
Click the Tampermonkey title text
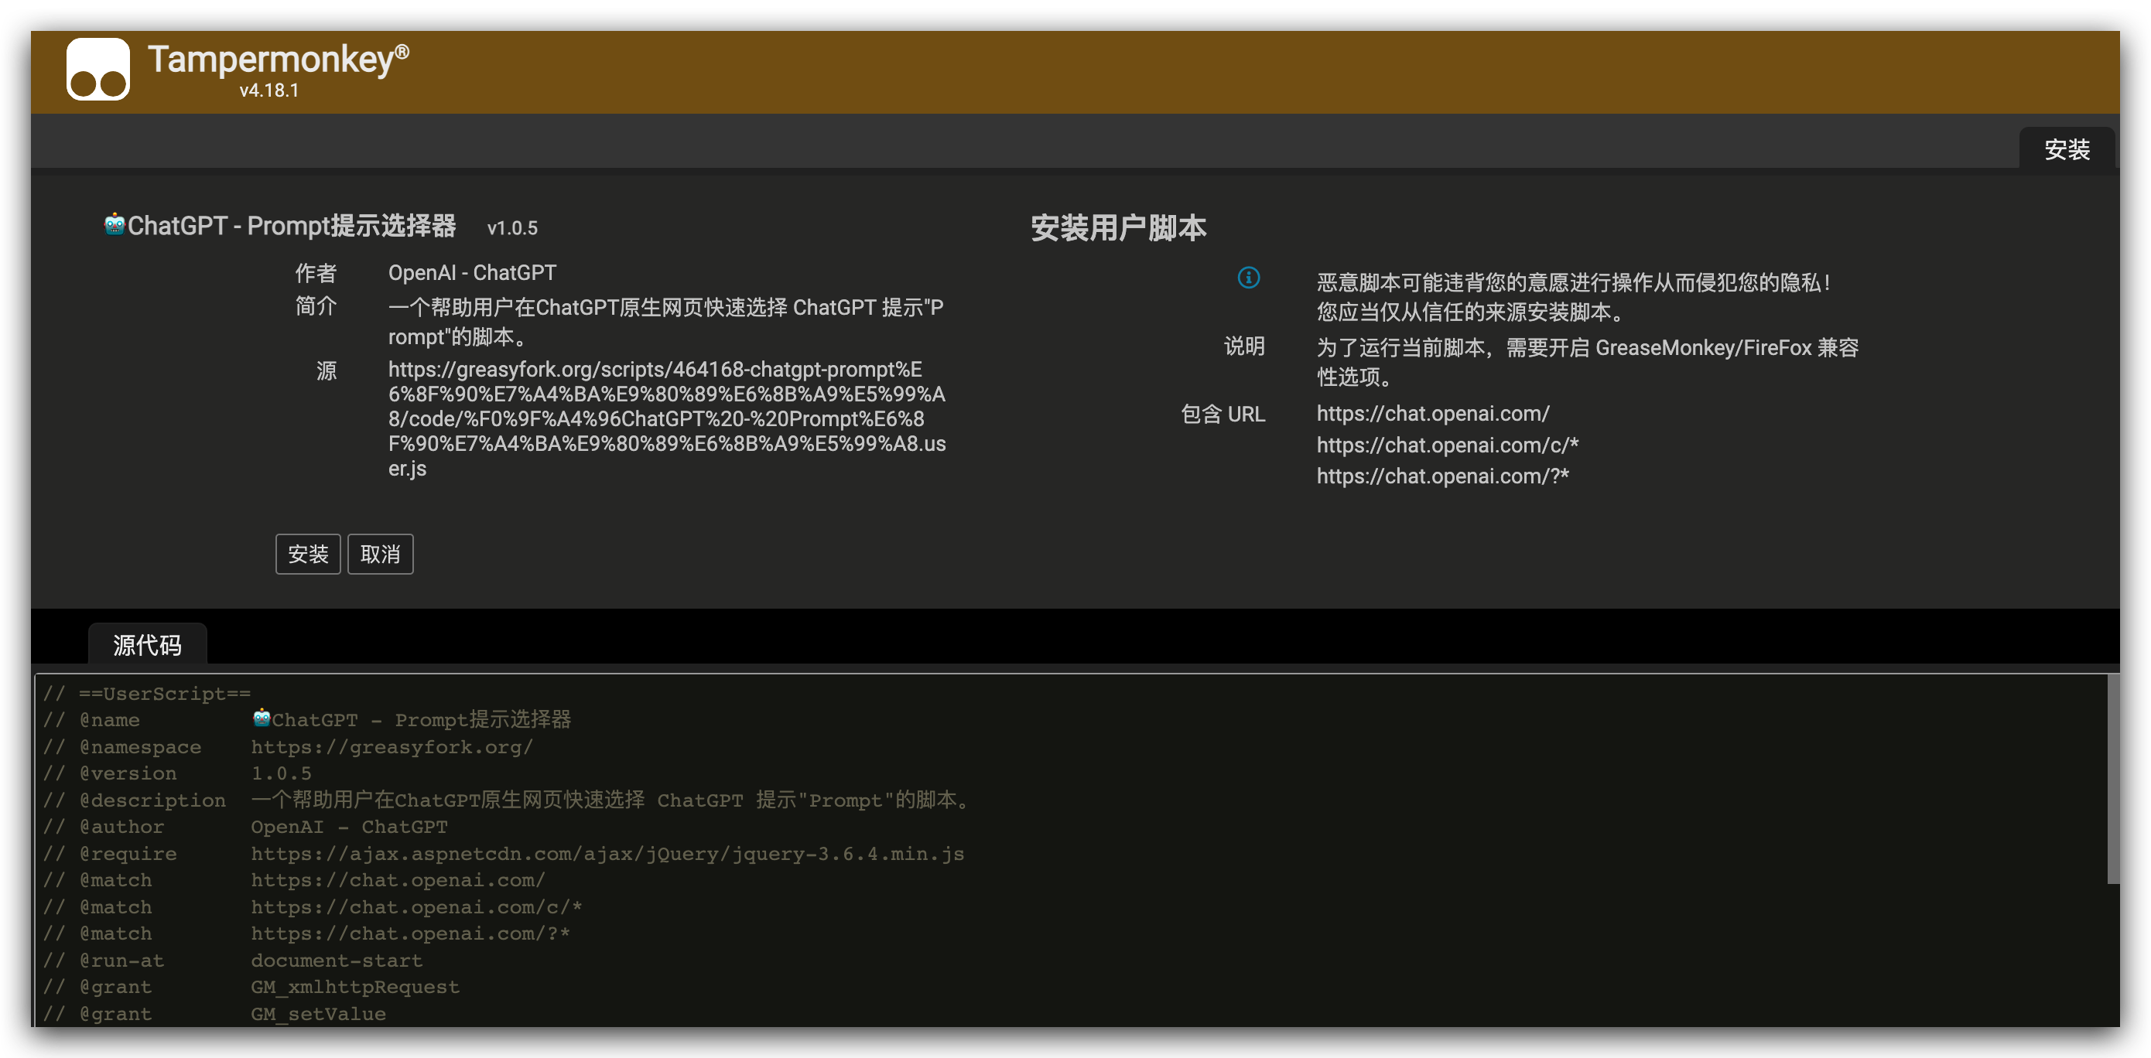[278, 59]
